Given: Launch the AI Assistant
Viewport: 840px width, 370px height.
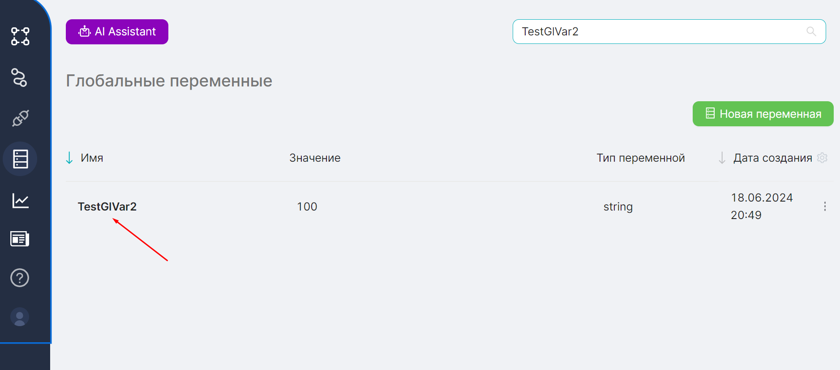Looking at the screenshot, I should point(117,32).
